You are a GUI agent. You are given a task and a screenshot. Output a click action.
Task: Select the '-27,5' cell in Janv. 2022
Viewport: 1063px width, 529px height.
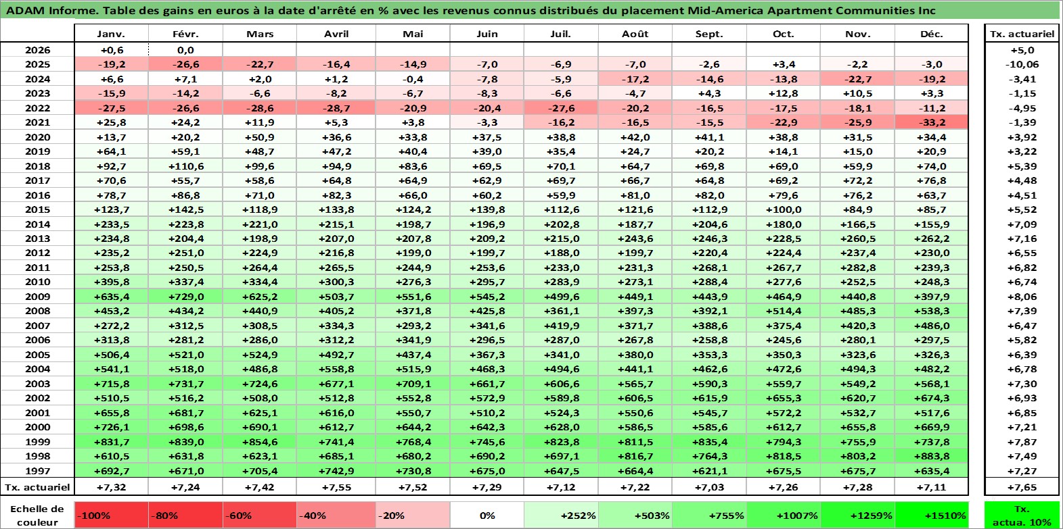click(111, 108)
